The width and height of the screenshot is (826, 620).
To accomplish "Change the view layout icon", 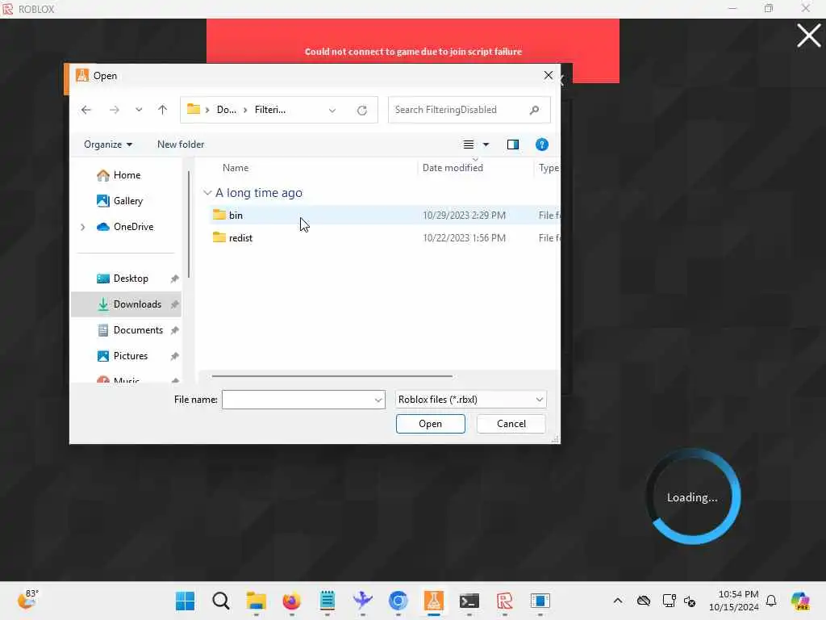I will click(x=469, y=145).
